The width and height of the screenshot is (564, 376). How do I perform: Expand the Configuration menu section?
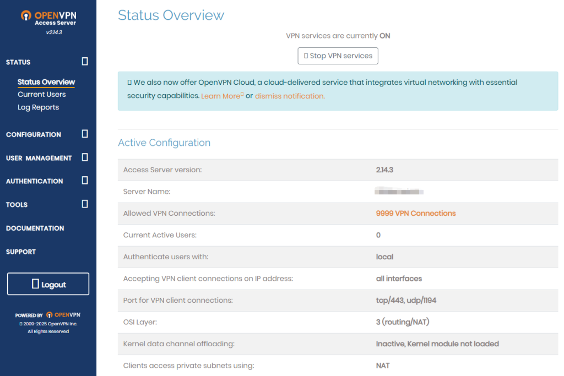(85, 134)
